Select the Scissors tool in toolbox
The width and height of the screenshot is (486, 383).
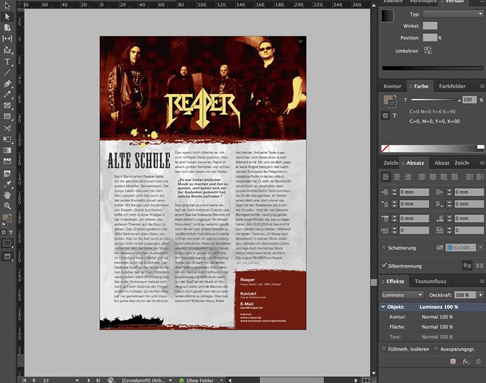pyautogui.click(x=7, y=127)
